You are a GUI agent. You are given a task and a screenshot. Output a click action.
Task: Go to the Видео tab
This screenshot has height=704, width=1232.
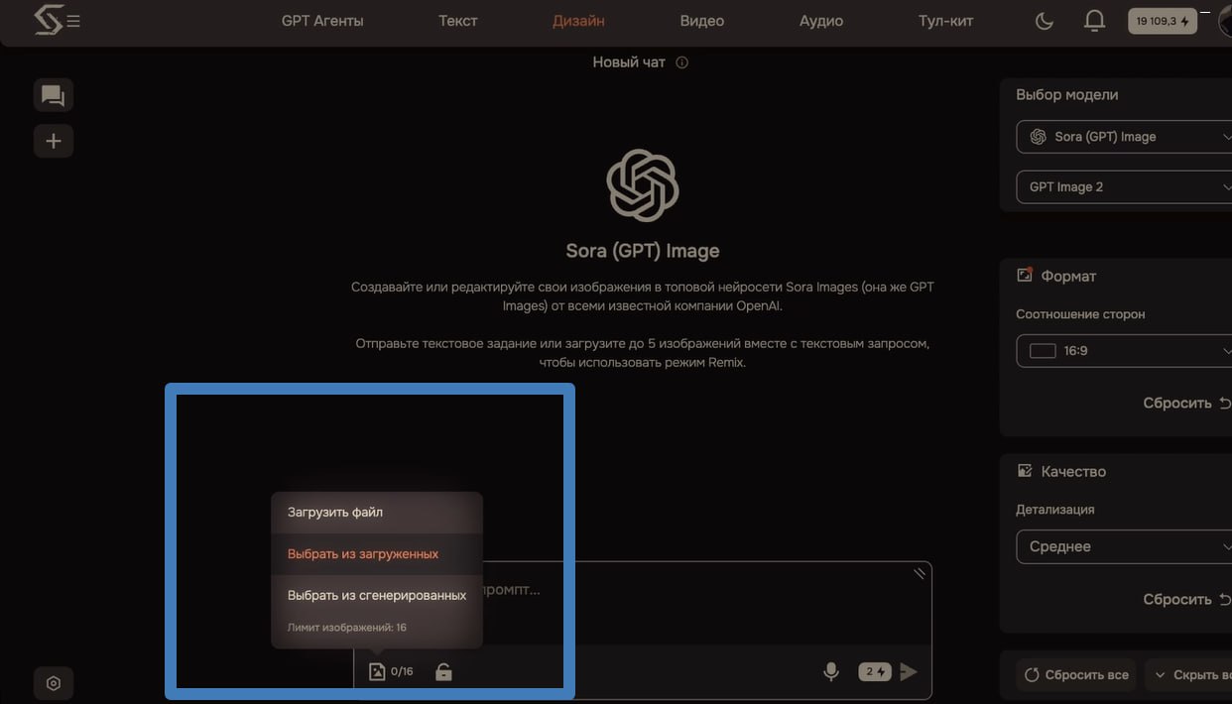coord(702,21)
